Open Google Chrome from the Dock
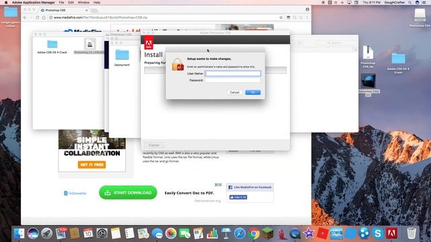Image resolution: width=431 pixels, height=242 pixels. [254, 233]
